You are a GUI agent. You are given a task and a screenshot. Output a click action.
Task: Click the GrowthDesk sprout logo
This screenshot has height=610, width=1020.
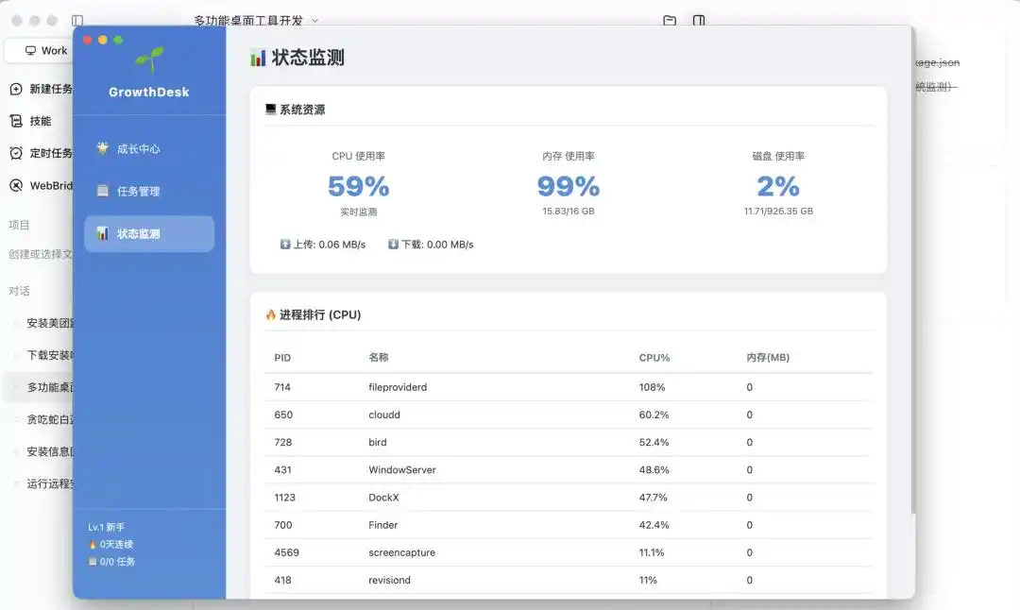click(149, 59)
